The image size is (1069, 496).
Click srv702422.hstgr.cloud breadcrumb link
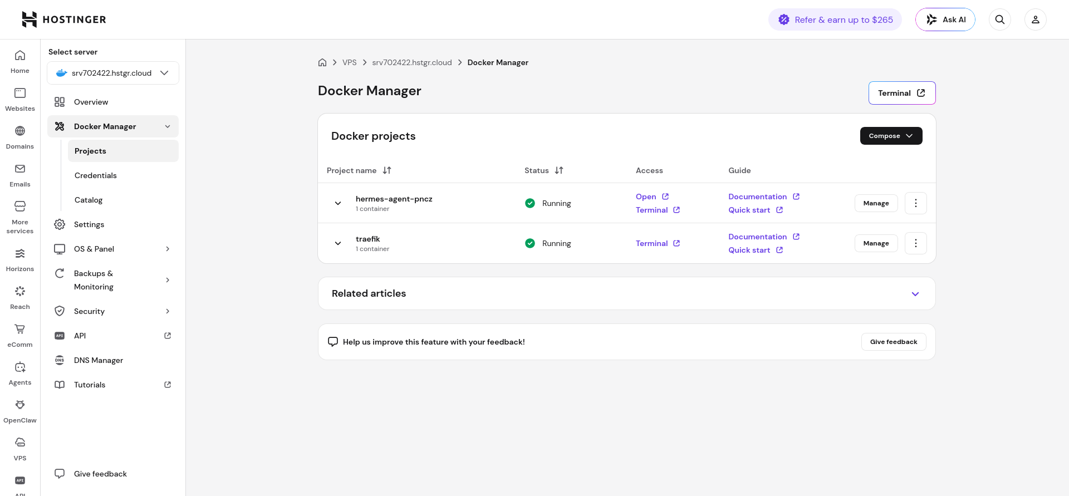click(x=412, y=62)
